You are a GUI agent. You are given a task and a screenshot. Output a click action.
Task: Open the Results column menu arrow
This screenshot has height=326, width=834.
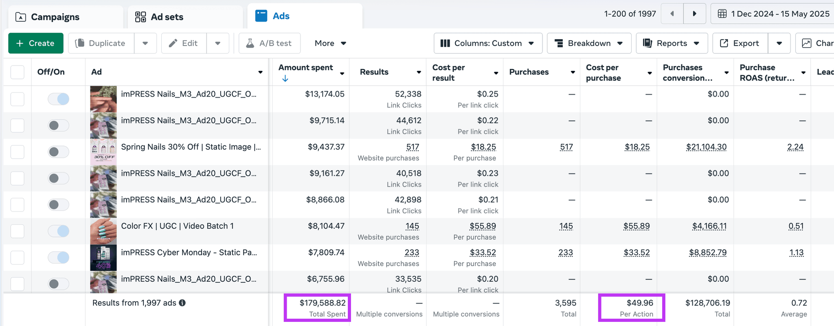point(419,72)
